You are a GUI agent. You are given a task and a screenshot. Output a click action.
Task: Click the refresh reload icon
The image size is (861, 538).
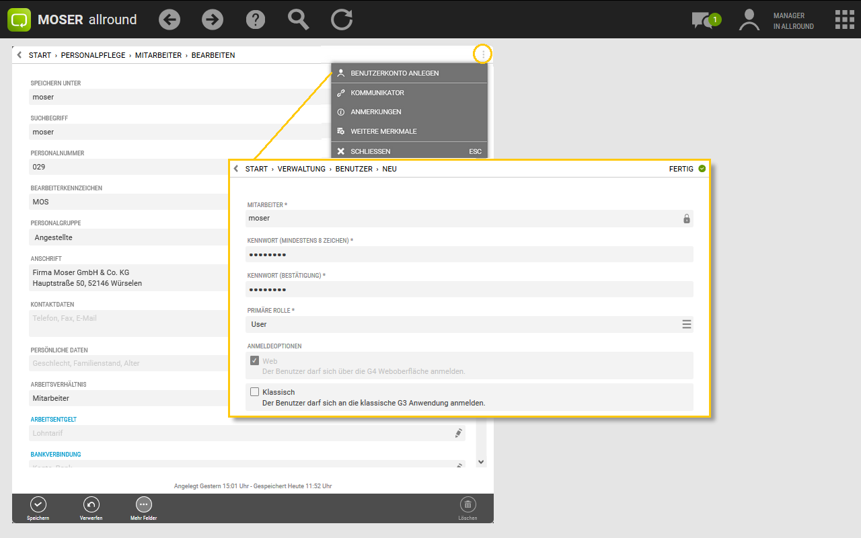(342, 20)
